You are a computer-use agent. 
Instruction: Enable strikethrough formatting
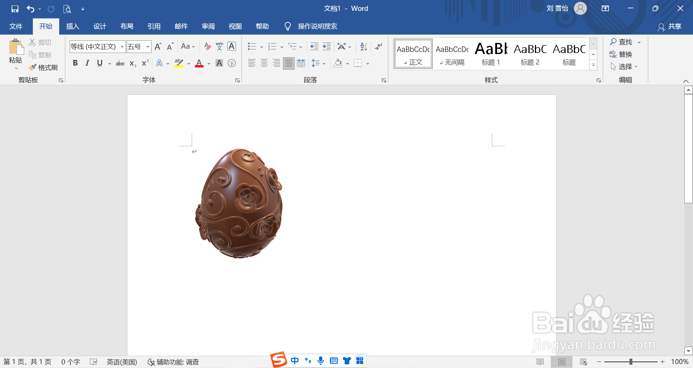pos(120,63)
